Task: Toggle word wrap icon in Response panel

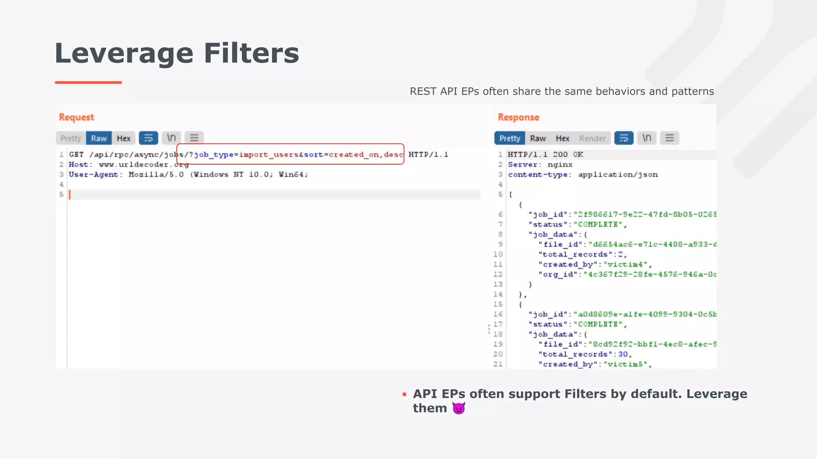Action: (x=624, y=138)
